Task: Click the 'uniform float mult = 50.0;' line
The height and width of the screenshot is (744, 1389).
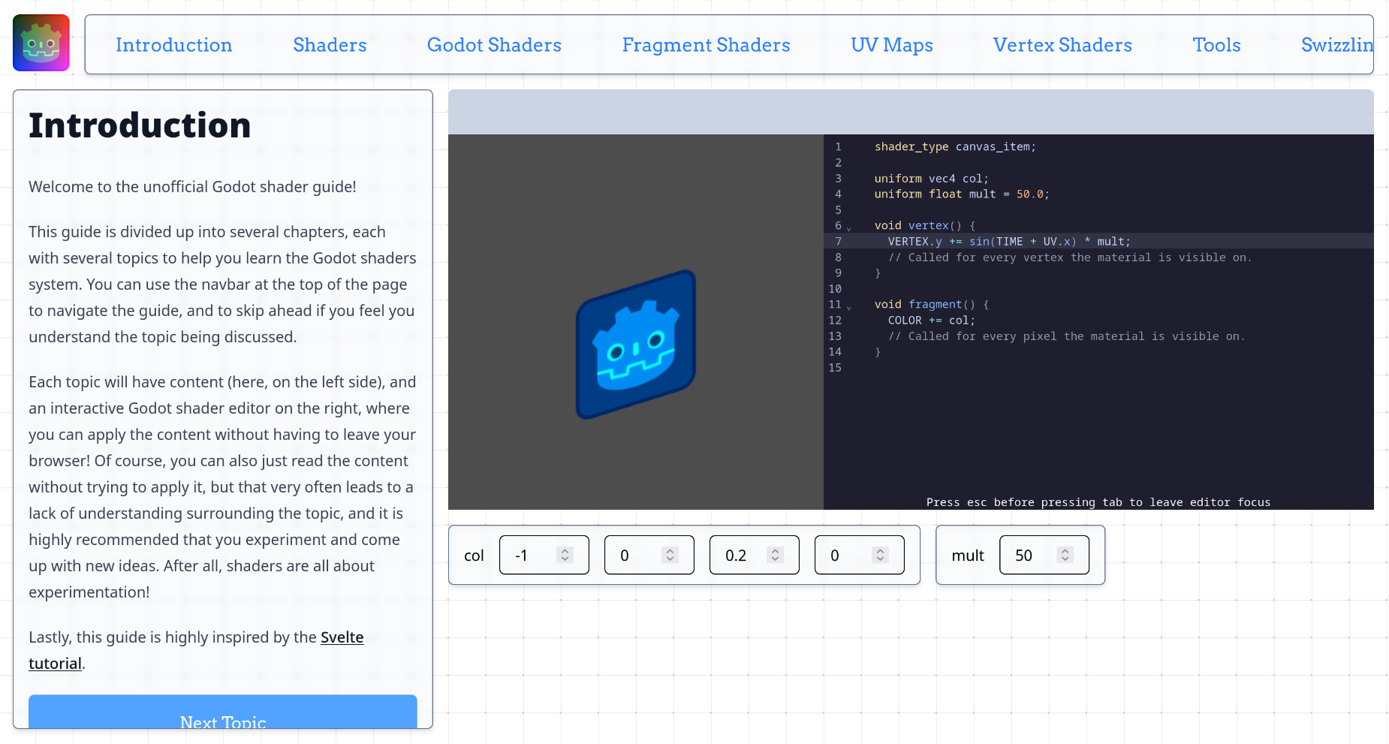Action: click(x=962, y=194)
